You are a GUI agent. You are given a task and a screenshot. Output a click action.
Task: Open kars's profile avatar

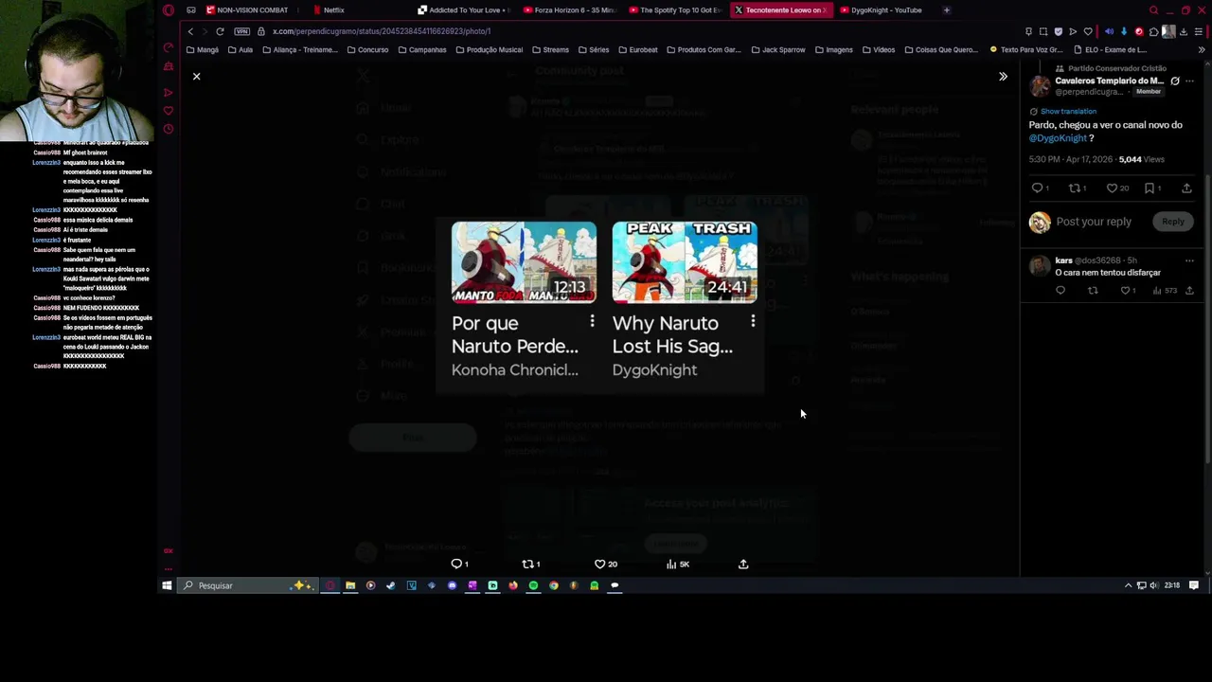1040,265
